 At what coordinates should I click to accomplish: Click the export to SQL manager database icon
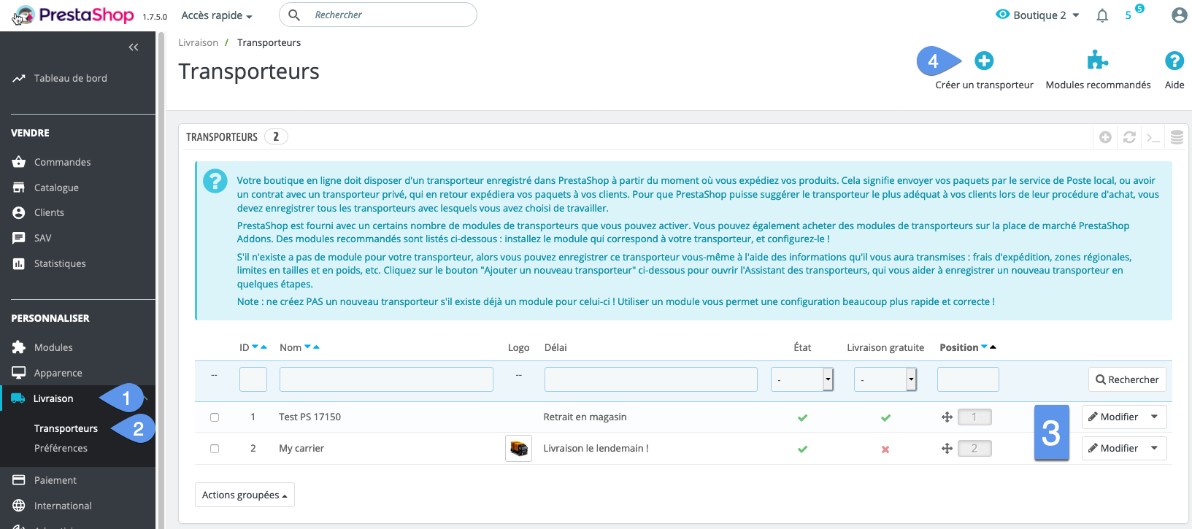point(1177,137)
